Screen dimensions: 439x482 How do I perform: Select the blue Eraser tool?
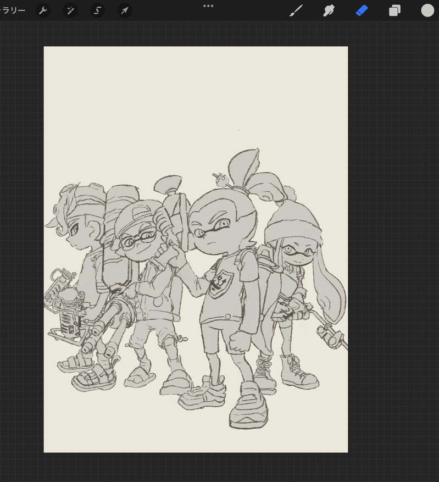(362, 11)
